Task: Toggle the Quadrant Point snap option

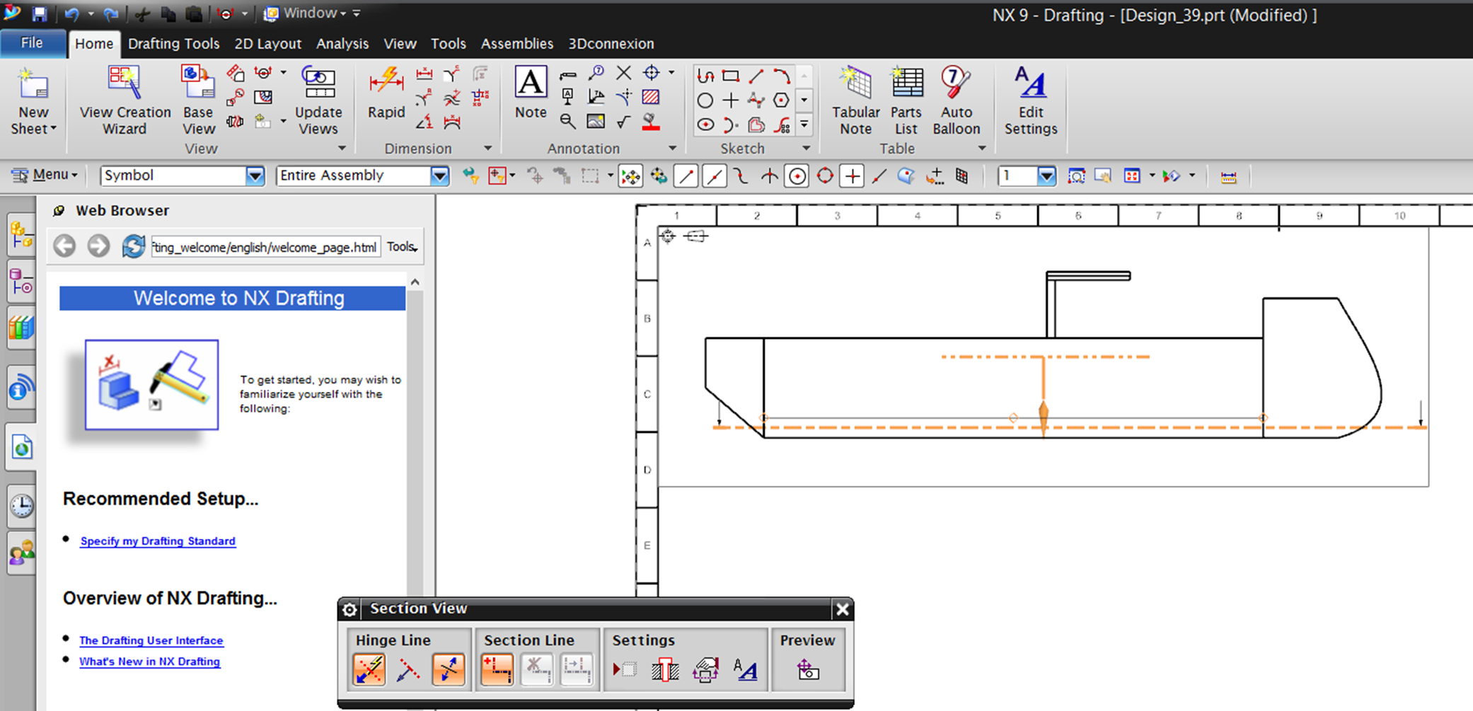Action: pos(825,176)
